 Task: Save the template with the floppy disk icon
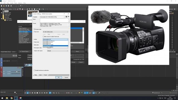click(x=66, y=17)
